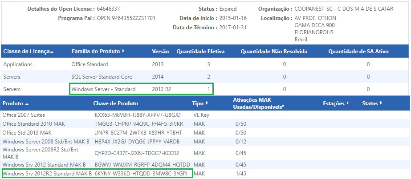Viewport: 411px width, 179px height.
Task: Click Open License number 64646337
Action: pos(108,9)
